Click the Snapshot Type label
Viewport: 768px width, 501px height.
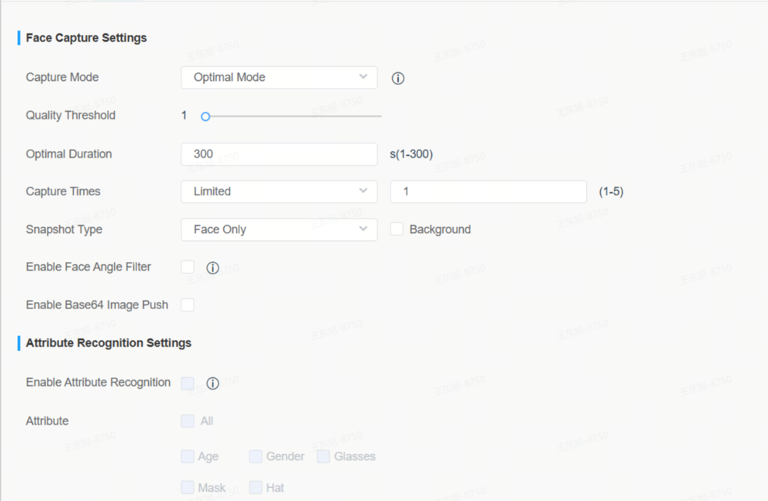pos(64,229)
